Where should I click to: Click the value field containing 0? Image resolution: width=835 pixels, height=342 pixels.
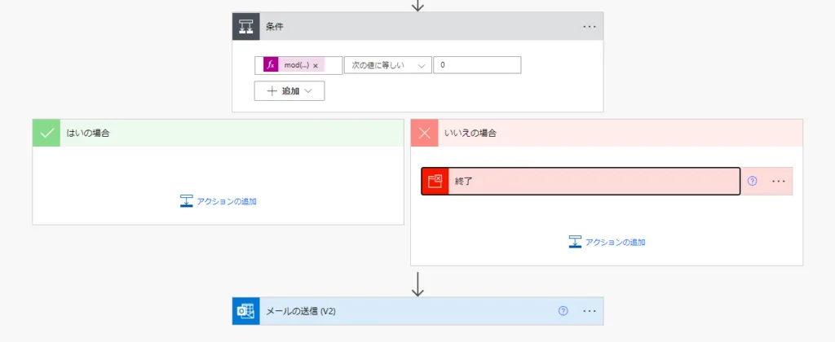[476, 65]
